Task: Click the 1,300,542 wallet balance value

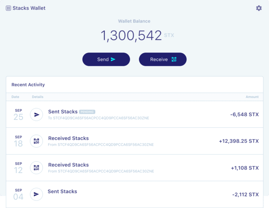Action: [131, 35]
